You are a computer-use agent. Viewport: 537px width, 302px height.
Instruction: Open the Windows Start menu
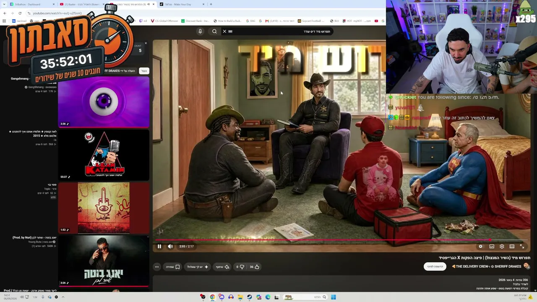point(333,297)
